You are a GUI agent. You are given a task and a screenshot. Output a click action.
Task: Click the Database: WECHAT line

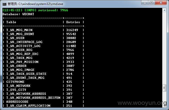pyautogui.click(x=18, y=14)
